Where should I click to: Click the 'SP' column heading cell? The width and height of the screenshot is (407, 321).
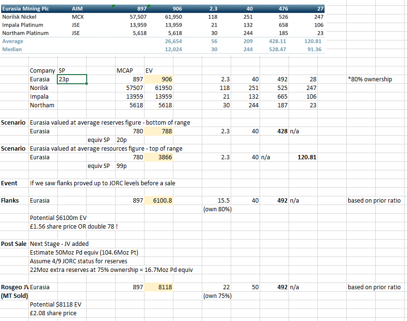62,71
